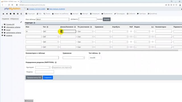Click Предпросмотр SQL button

[x=34, y=77]
